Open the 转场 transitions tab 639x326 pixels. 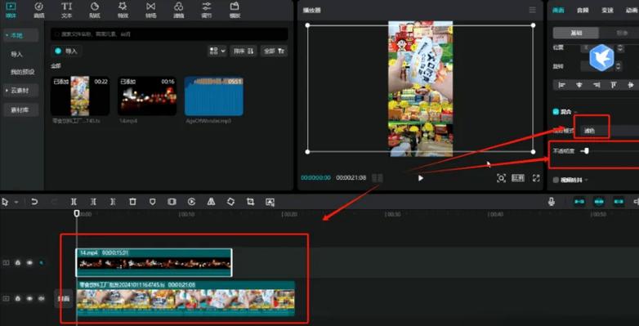[x=151, y=10]
